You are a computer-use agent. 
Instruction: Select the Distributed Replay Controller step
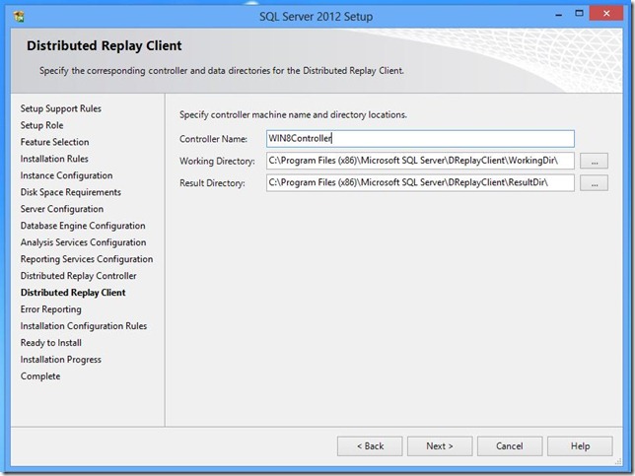[79, 276]
